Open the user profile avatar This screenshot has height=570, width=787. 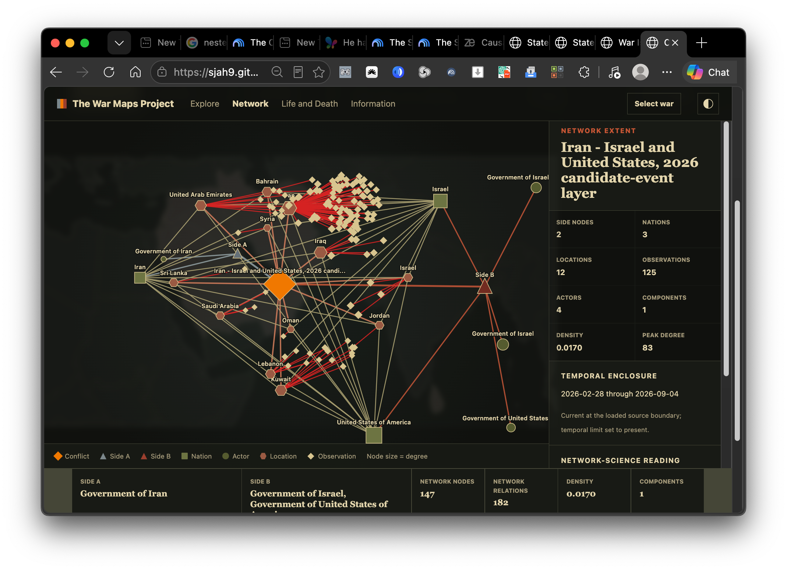640,72
